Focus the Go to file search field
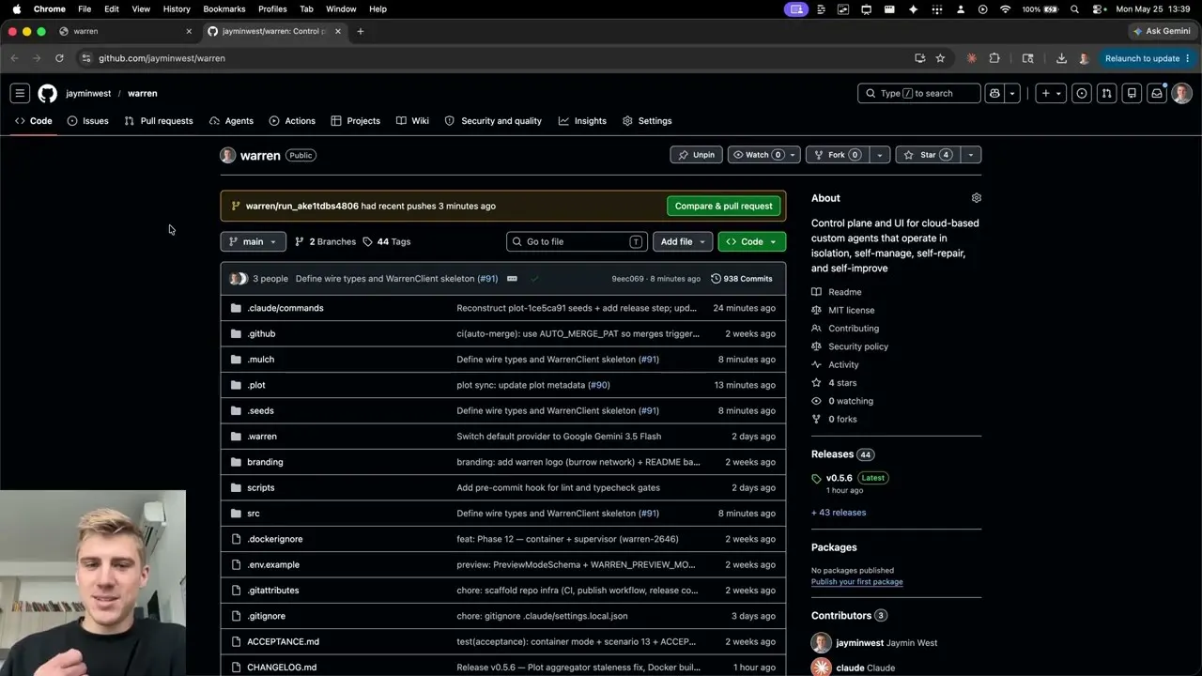The height and width of the screenshot is (676, 1202). click(577, 241)
